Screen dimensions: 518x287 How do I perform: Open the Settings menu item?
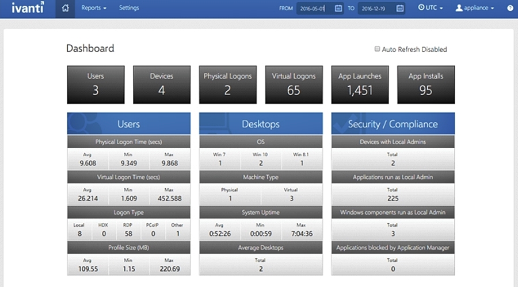tap(129, 8)
